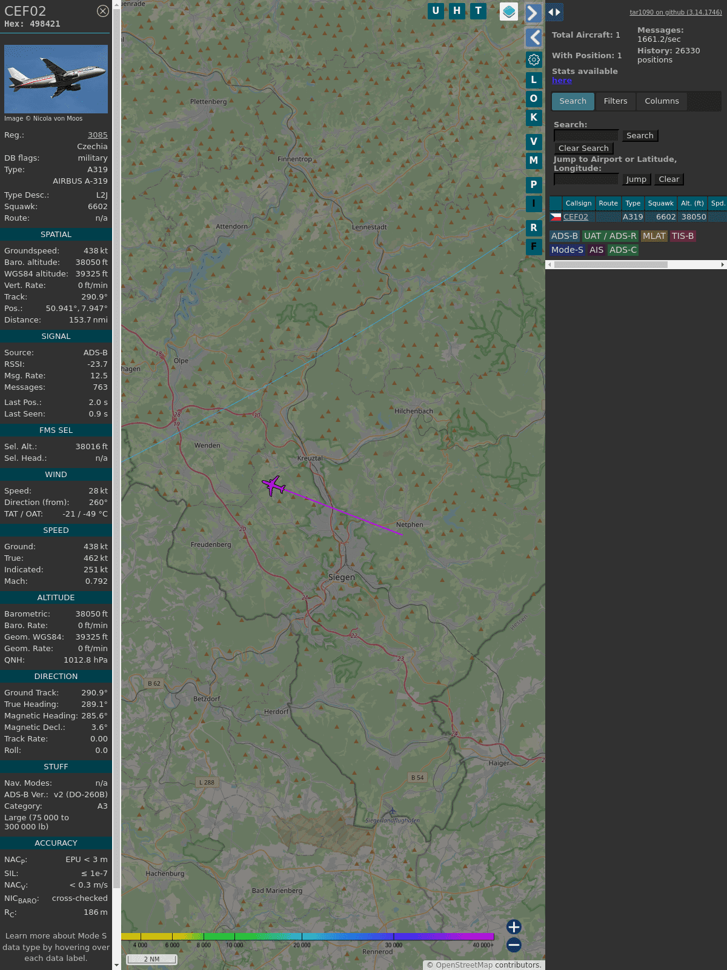The image size is (727, 970).
Task: Click the info panel scrollbar down arrow
Action: [x=117, y=965]
